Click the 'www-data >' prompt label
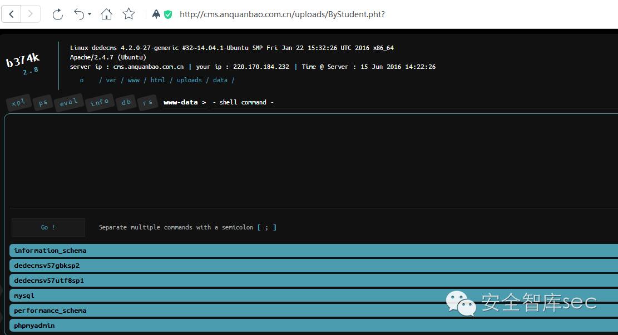Screen dimensions: 618x335 (x=185, y=102)
